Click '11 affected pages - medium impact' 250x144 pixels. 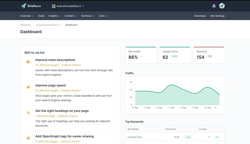pyautogui.click(x=58, y=141)
